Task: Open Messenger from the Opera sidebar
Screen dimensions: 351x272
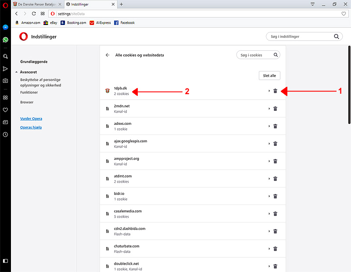Action: pos(5,27)
